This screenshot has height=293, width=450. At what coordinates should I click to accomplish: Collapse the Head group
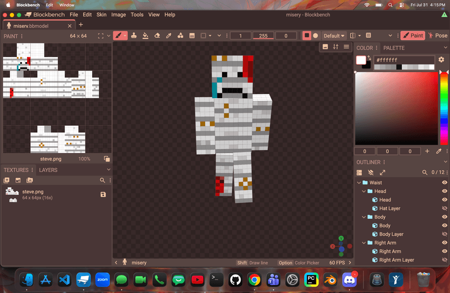[x=364, y=191]
